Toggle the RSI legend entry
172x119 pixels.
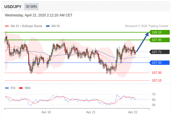(10, 88)
